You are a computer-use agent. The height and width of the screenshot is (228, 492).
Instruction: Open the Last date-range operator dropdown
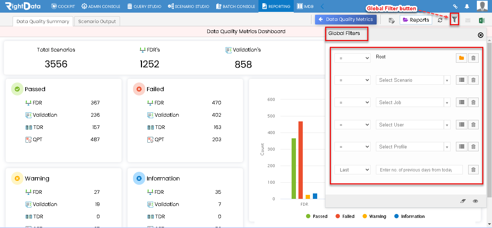click(353, 170)
